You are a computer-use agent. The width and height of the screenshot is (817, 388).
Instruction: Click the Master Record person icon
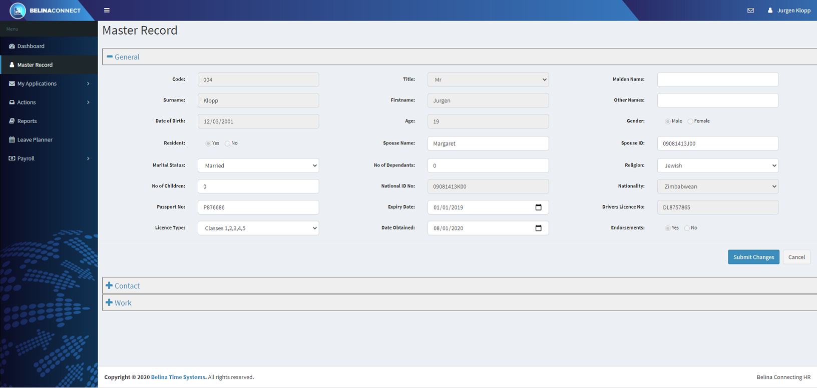[x=12, y=65]
